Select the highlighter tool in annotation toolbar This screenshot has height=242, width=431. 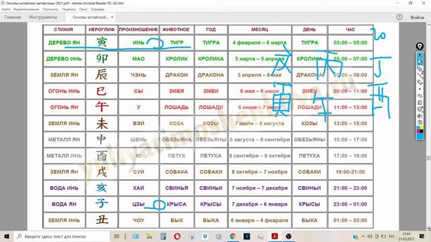pos(420,69)
